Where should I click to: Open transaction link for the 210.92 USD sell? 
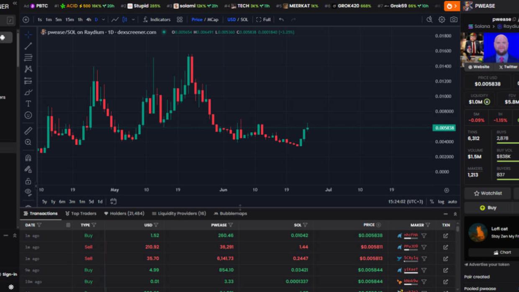click(x=446, y=247)
